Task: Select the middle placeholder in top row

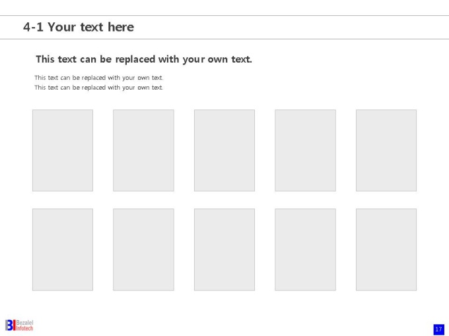Action: 224,150
